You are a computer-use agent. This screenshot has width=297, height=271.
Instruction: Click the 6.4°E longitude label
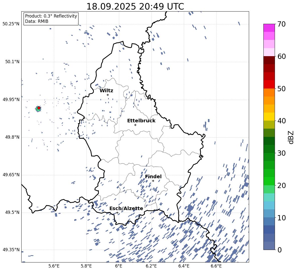(x=184, y=266)
